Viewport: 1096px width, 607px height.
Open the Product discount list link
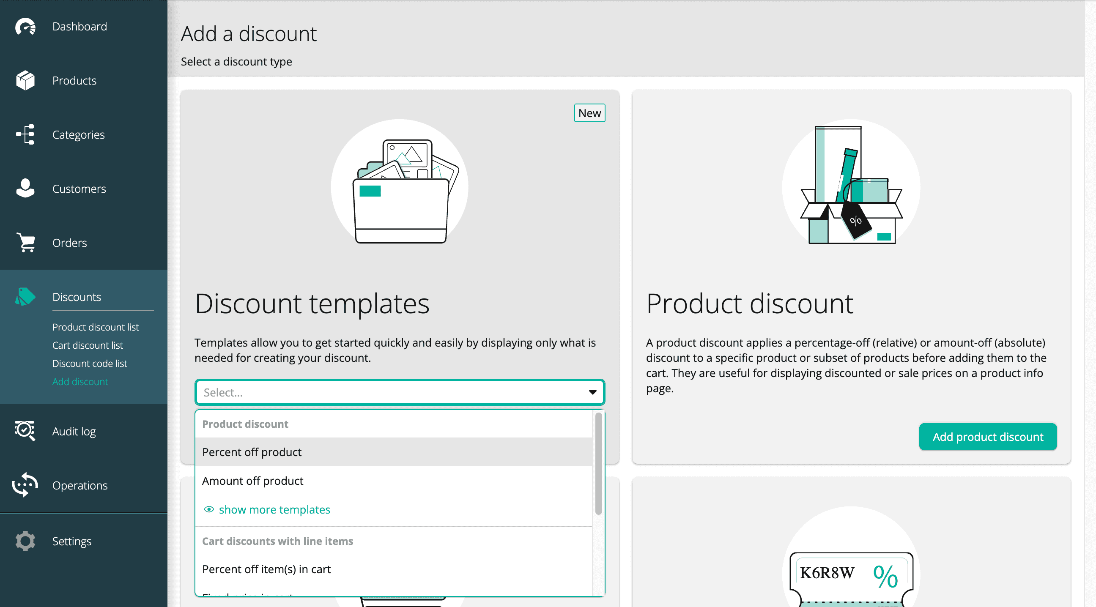[x=96, y=327]
